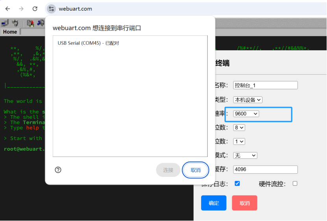The width and height of the screenshot is (327, 221).
Task: Click the red 取消 button in terminal settings
Action: click(245, 203)
